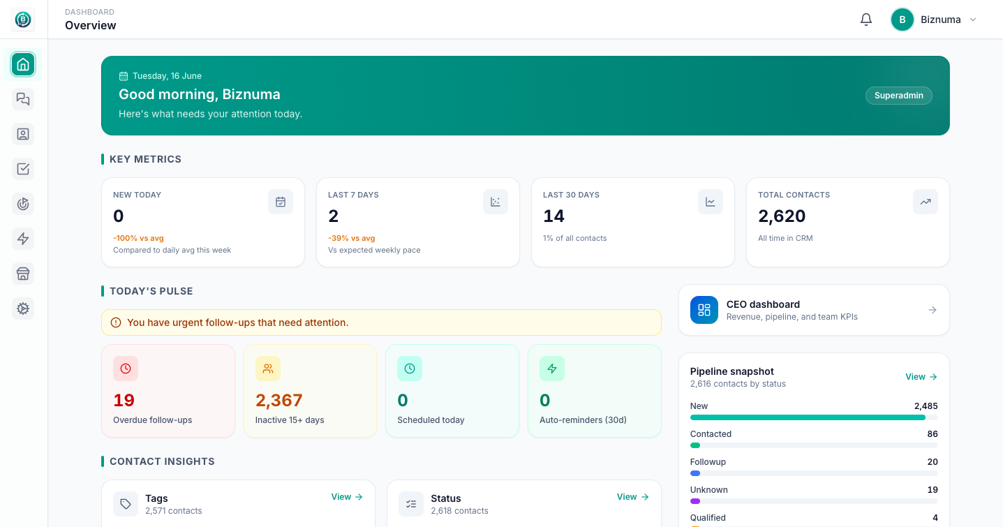Click the Contacted status progress bar
This screenshot has height=527, width=1003.
click(814, 445)
